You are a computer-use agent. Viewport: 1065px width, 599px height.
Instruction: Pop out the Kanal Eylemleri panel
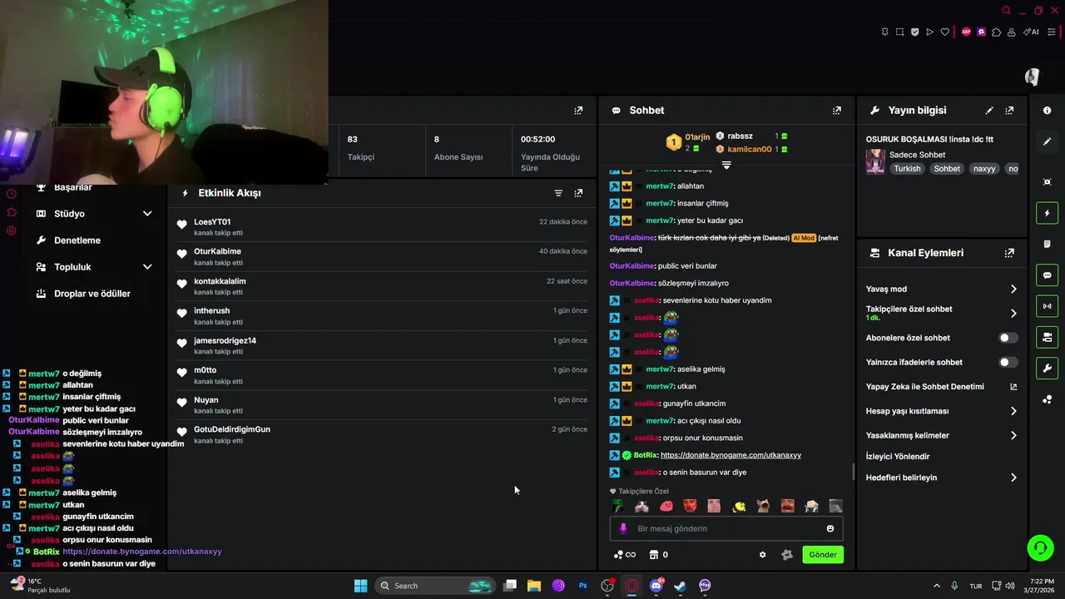coord(1009,253)
